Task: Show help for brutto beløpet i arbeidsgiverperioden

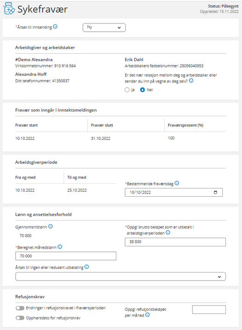Action: pos(168,233)
